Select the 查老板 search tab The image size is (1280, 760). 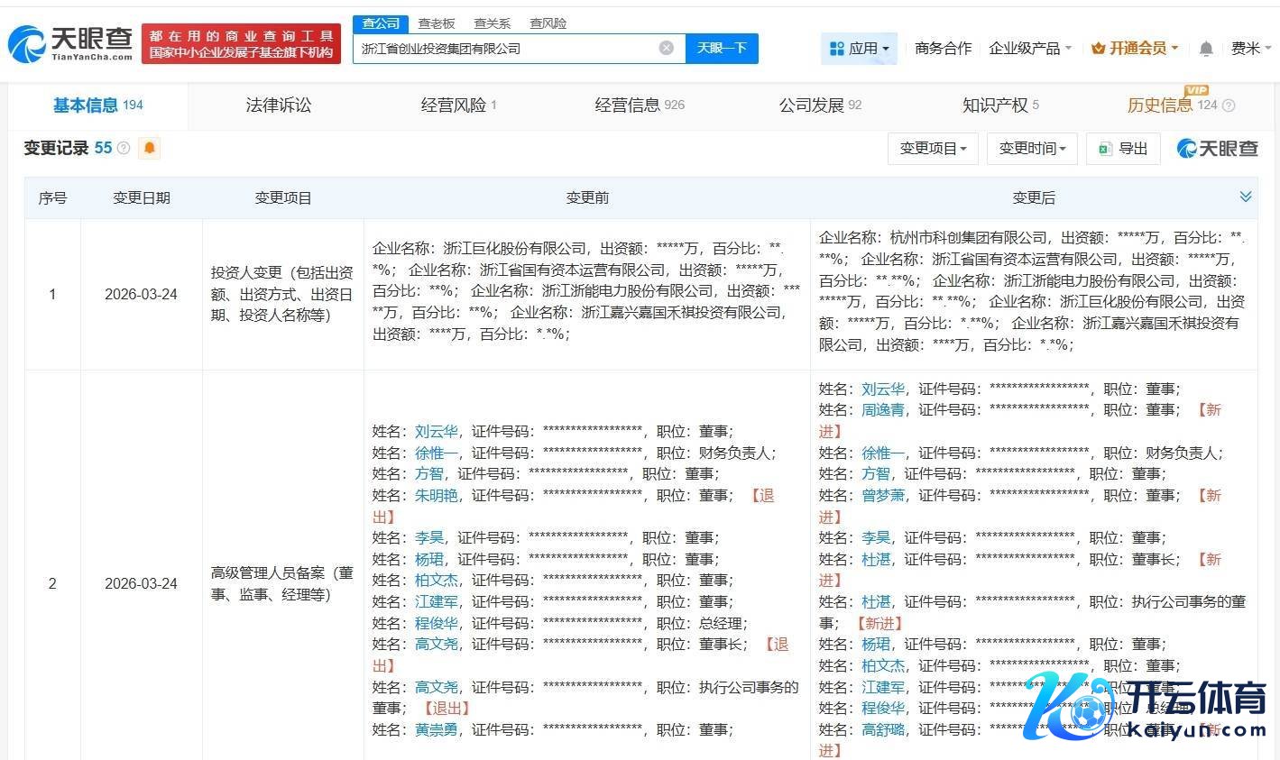437,23
